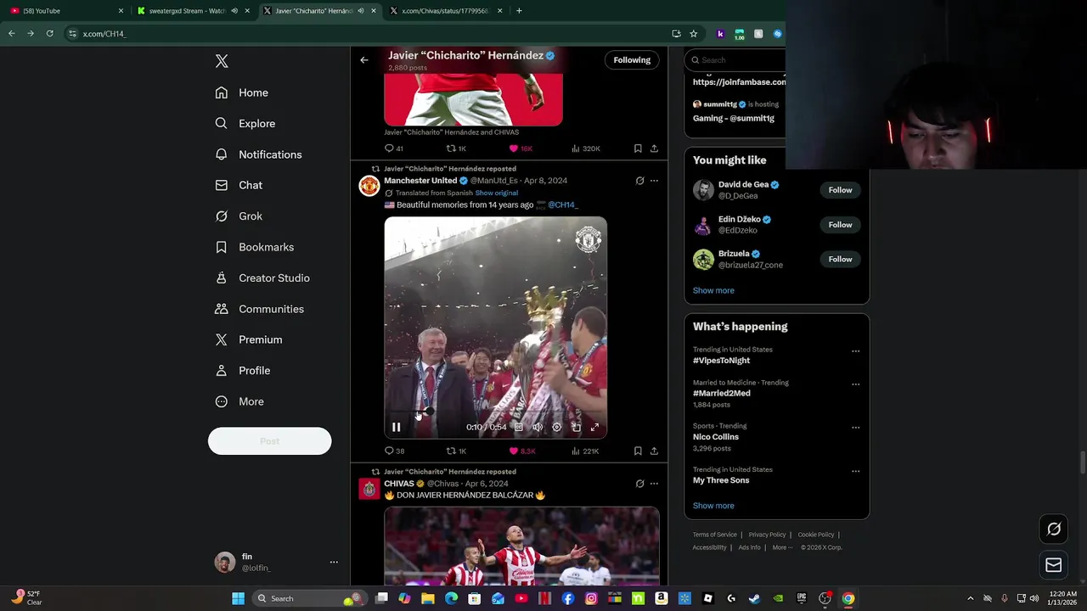Open options for My Three Sons trend
This screenshot has height=611, width=1087.
pos(855,471)
